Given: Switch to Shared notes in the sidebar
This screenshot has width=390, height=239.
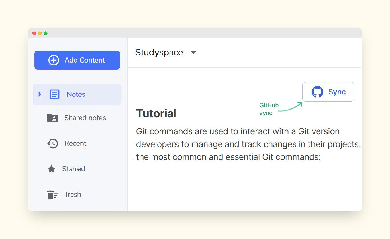Looking at the screenshot, I should coord(85,118).
